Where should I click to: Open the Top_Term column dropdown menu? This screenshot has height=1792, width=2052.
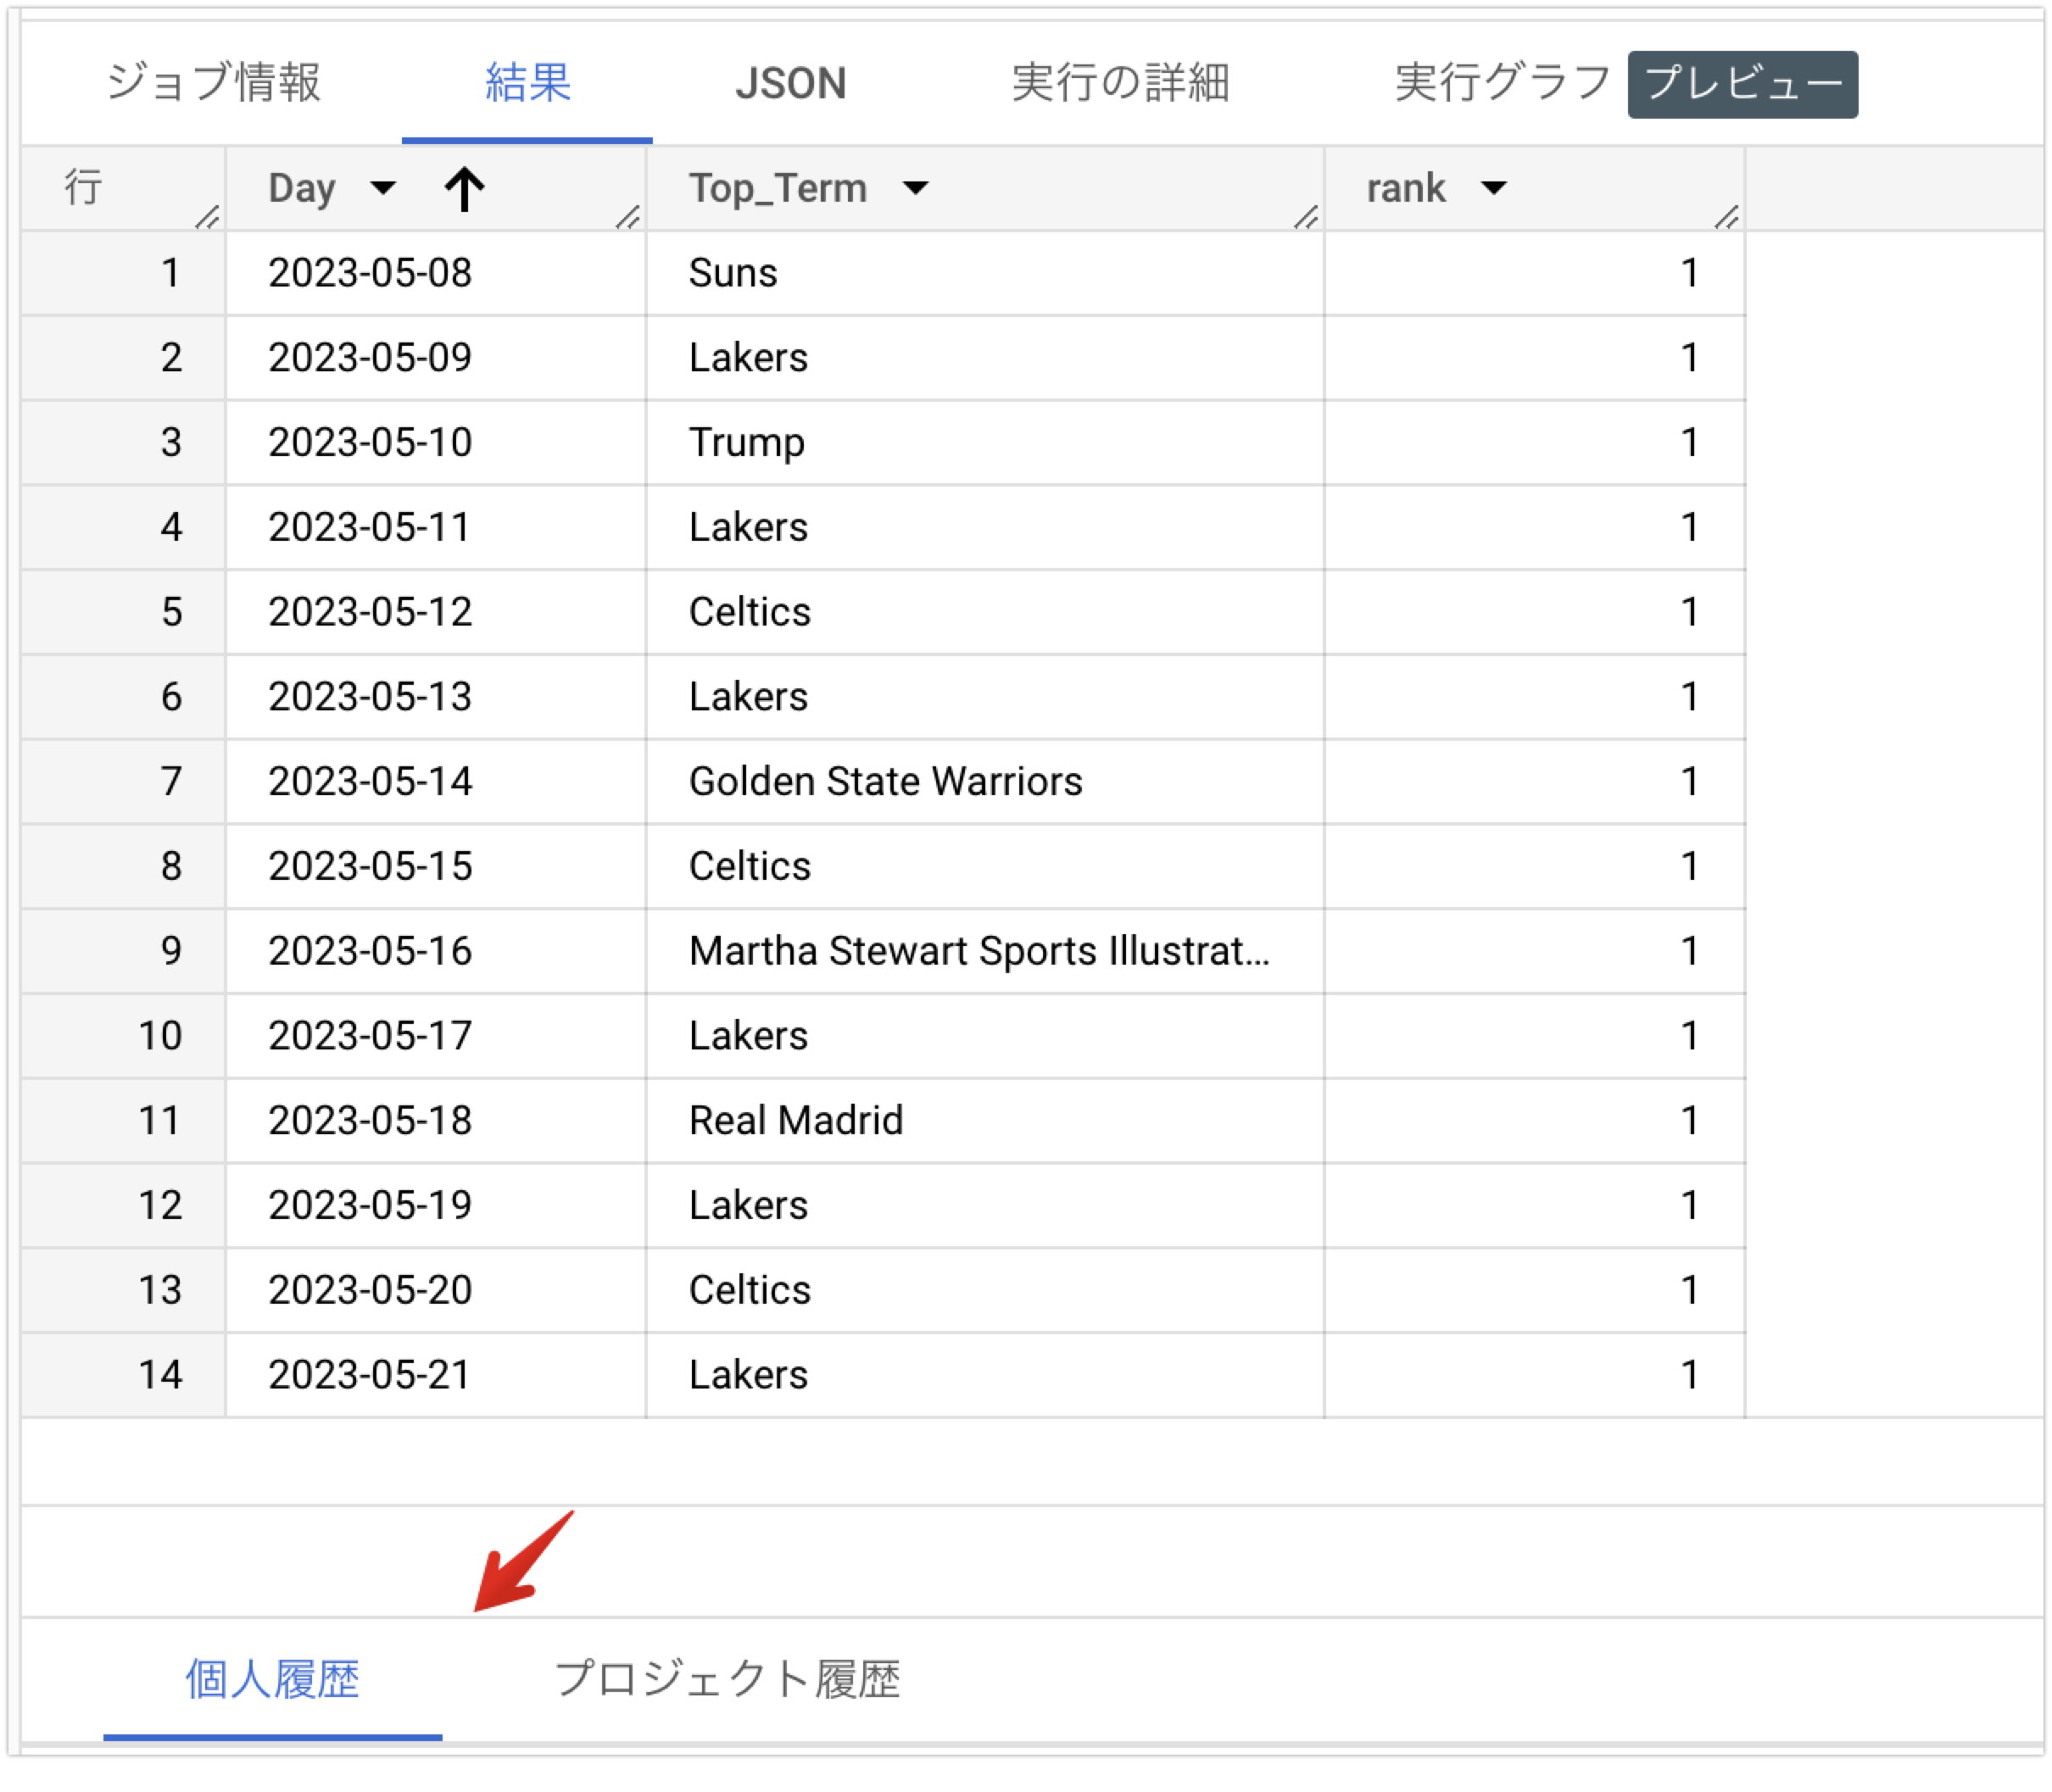click(916, 188)
